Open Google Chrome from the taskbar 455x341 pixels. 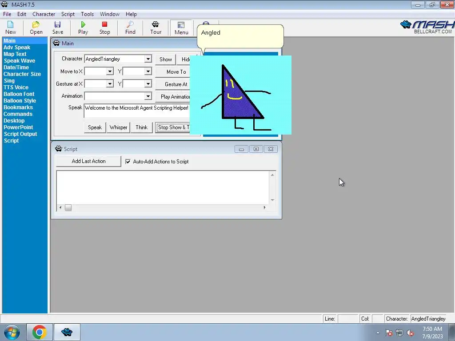40,332
